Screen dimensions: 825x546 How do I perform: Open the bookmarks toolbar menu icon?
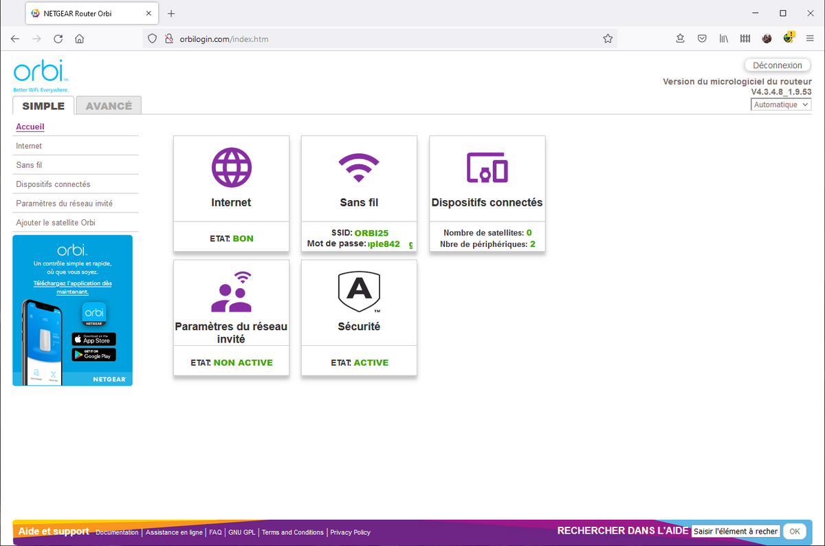(680, 39)
